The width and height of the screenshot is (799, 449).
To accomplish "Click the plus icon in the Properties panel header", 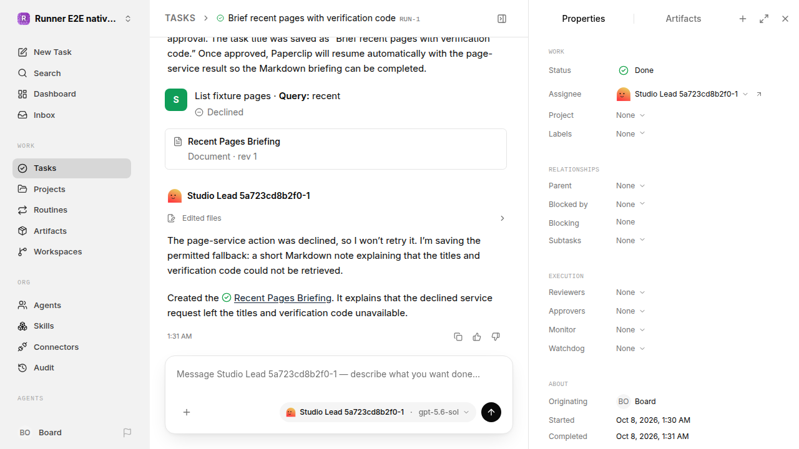I will click(743, 19).
